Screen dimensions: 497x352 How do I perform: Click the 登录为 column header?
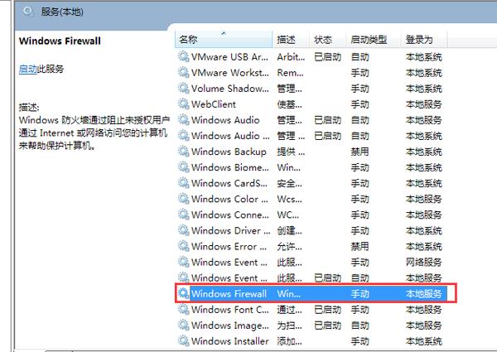(x=418, y=40)
